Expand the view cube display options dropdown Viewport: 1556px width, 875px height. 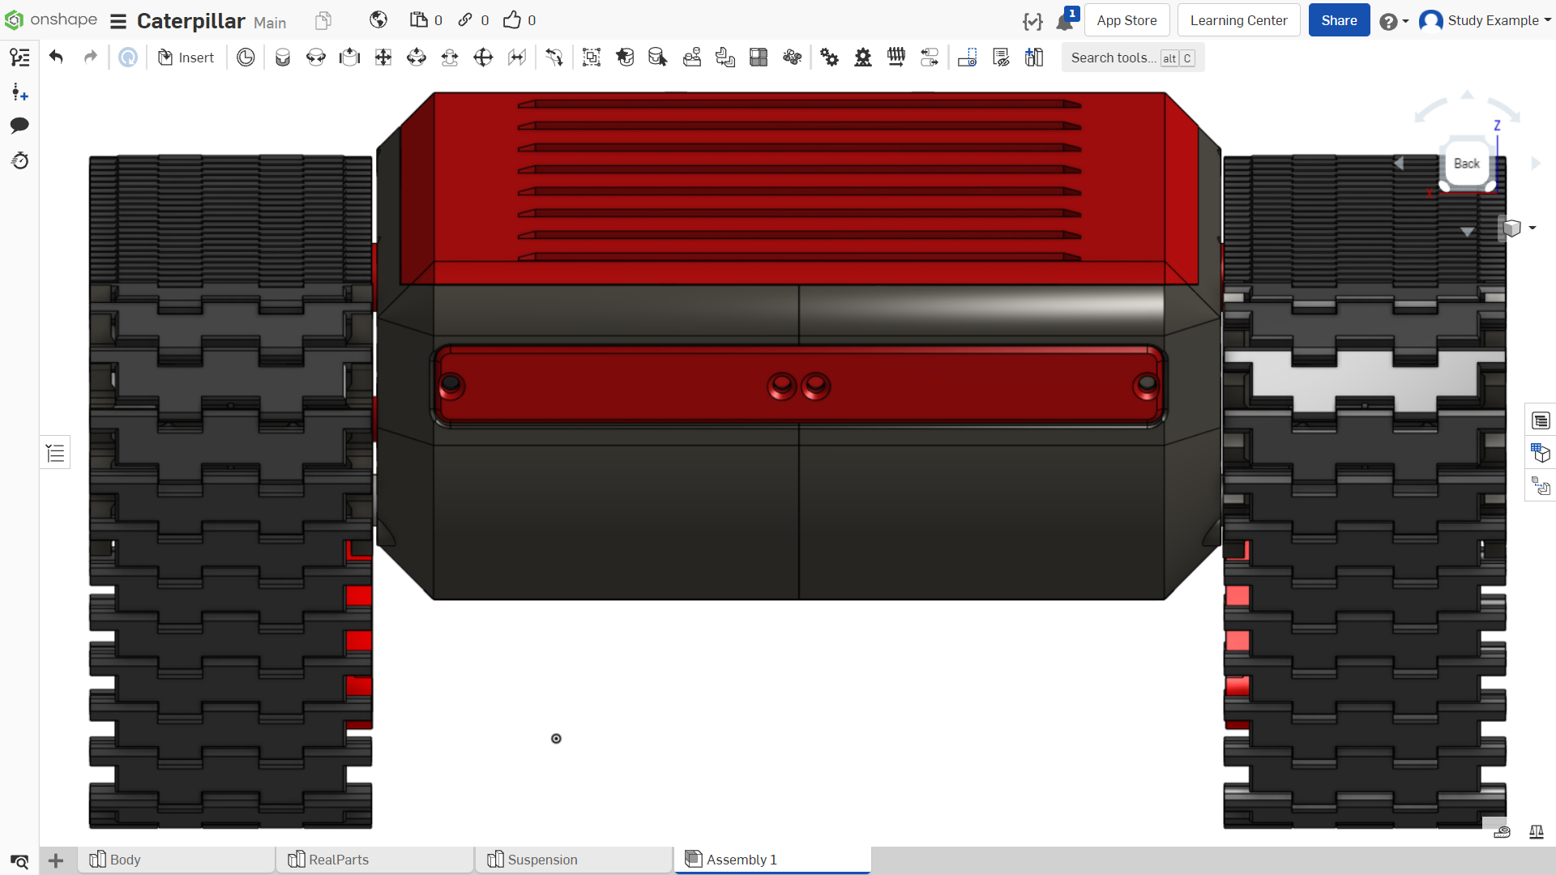click(1532, 228)
